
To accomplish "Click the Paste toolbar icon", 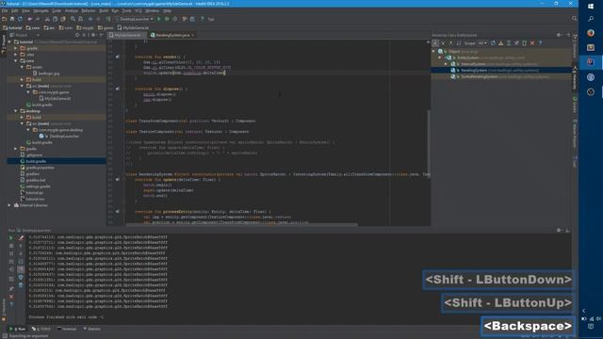I will [63, 19].
